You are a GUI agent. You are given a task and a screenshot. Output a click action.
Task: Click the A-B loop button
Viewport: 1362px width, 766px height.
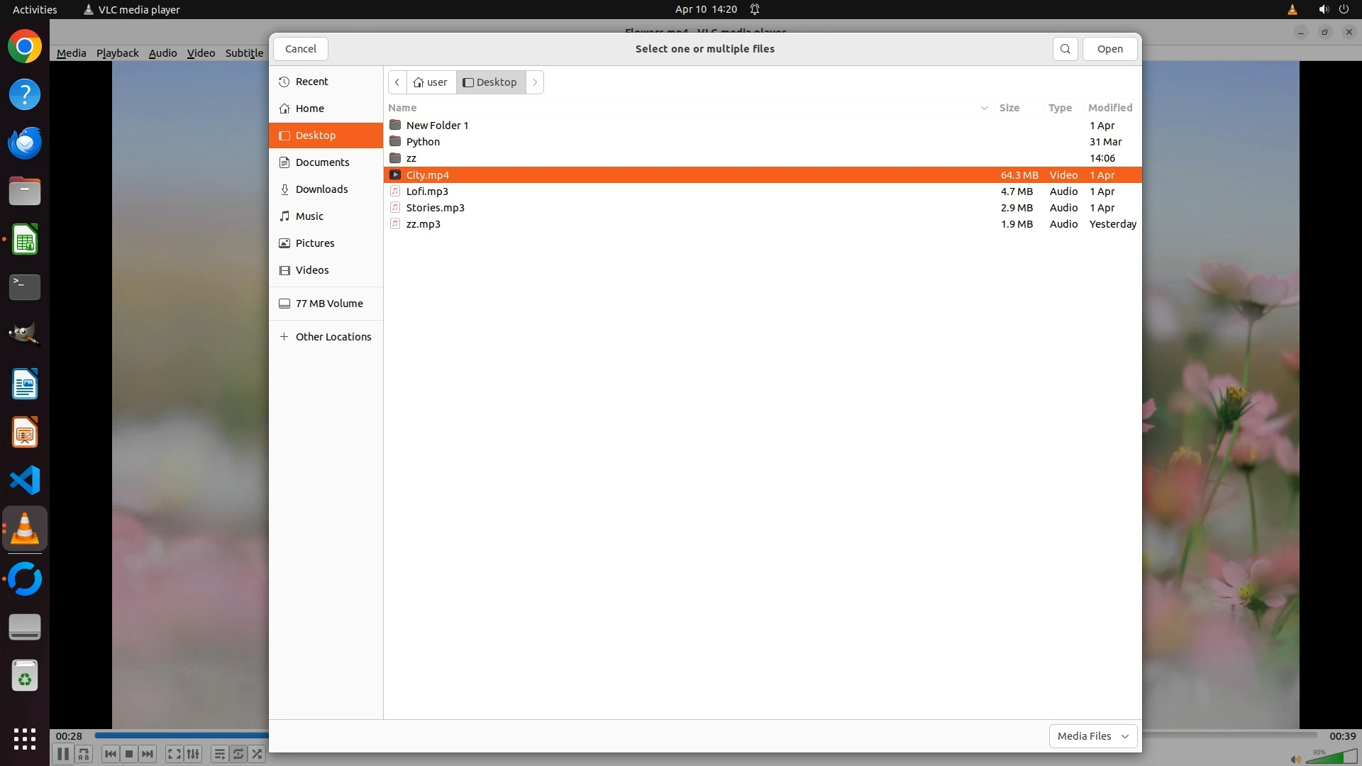[84, 754]
